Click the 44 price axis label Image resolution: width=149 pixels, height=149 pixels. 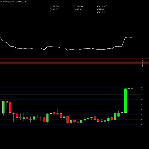point(142,115)
